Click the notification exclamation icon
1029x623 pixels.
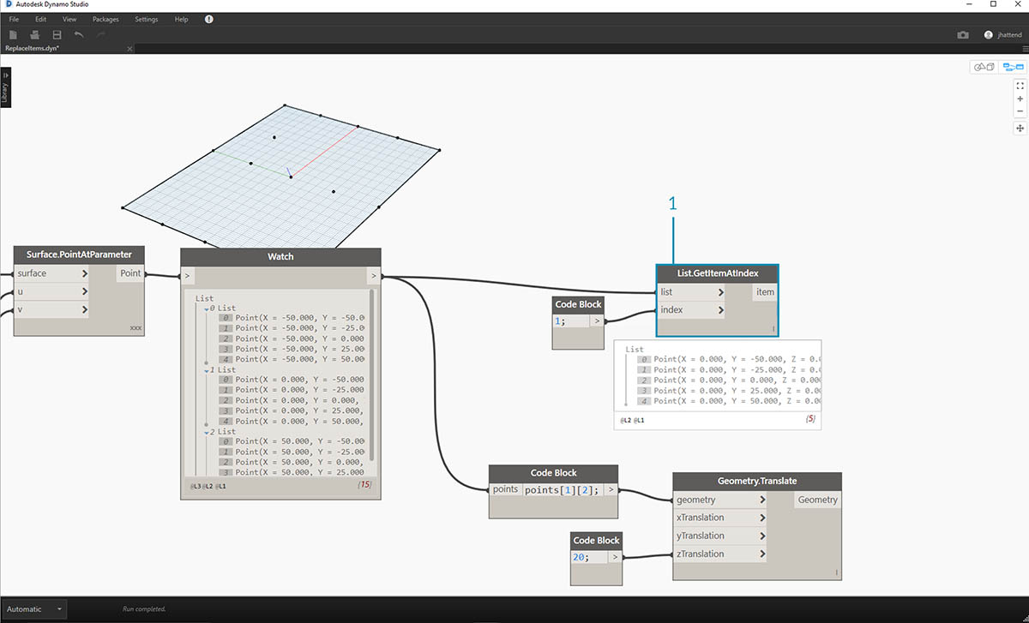[209, 19]
